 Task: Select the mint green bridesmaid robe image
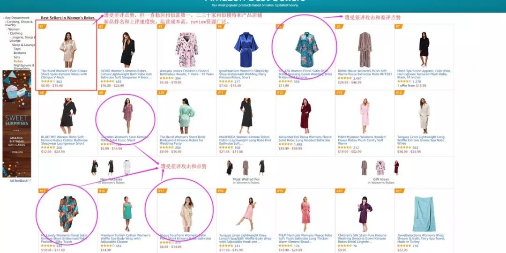click(x=186, y=116)
